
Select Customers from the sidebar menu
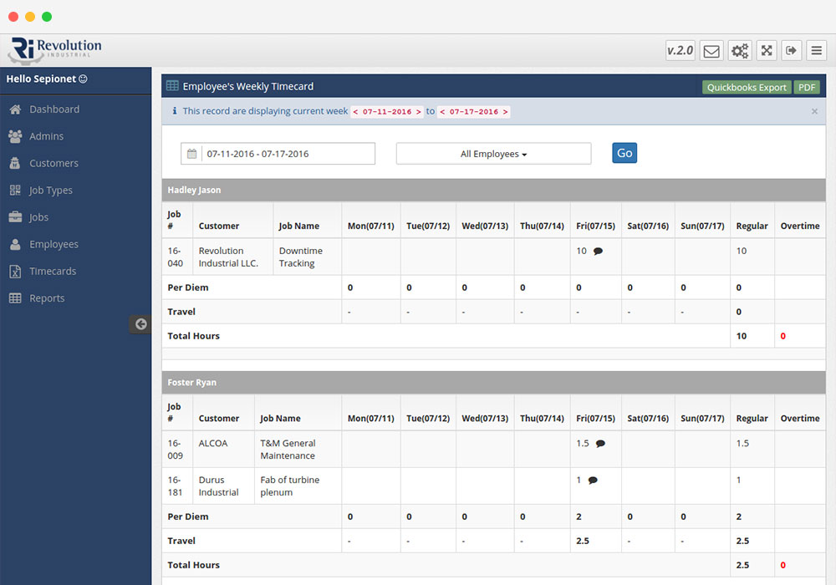click(17, 163)
